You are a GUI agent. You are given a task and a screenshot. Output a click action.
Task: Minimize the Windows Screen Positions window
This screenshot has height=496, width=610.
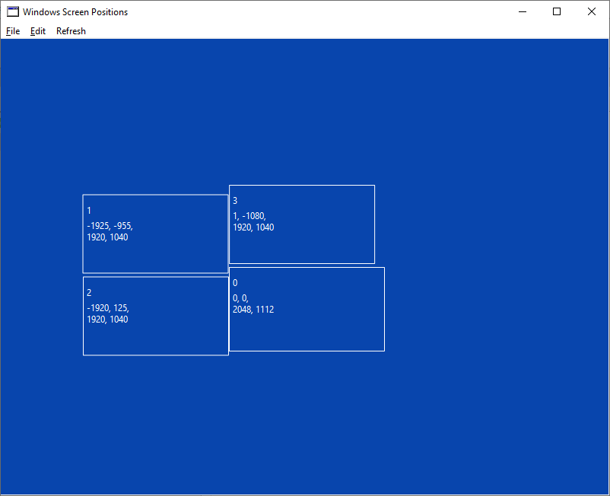coord(523,11)
